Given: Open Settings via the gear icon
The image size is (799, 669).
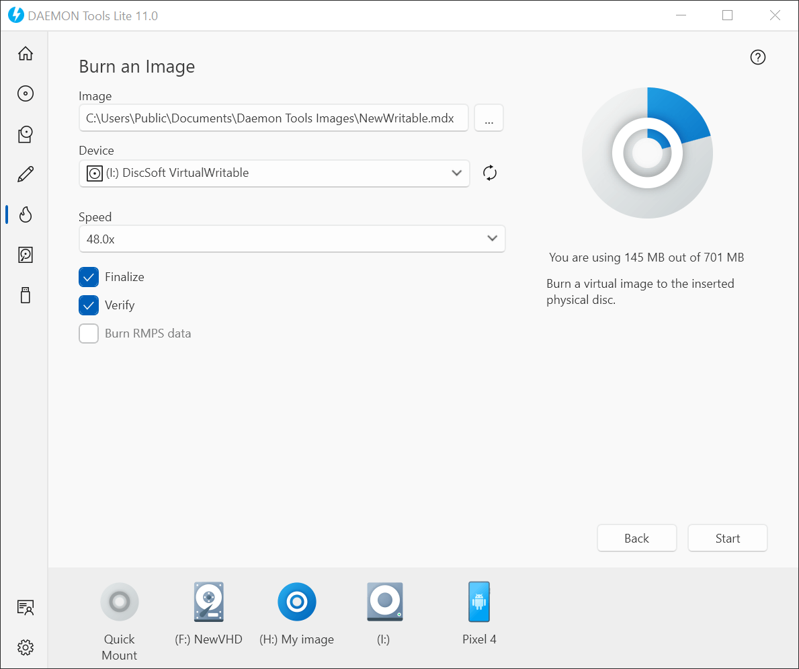Looking at the screenshot, I should tap(25, 647).
